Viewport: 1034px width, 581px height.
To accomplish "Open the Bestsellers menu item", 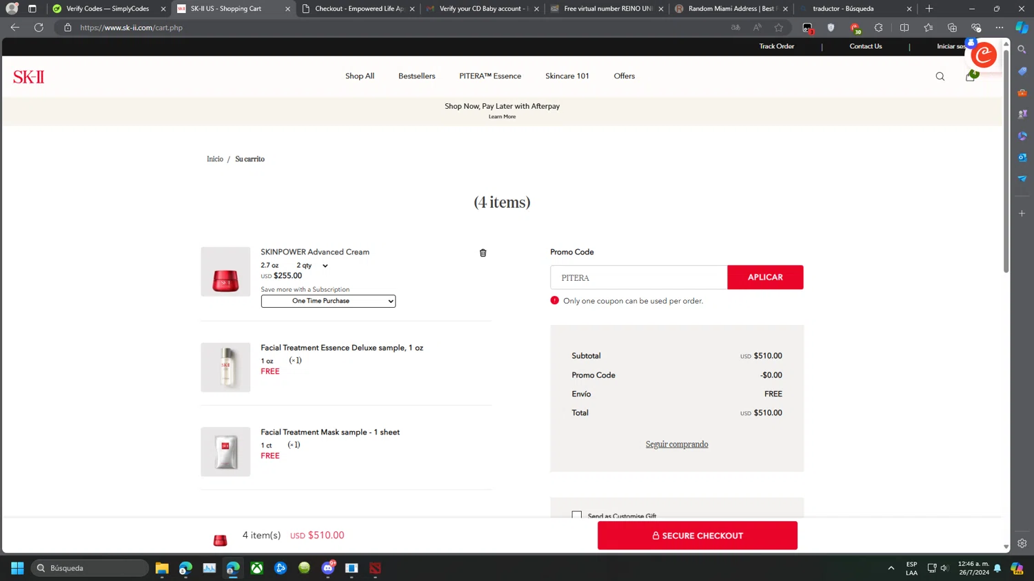I will point(416,76).
